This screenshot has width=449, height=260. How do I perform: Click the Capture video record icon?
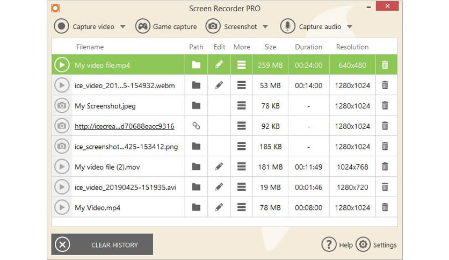point(61,26)
